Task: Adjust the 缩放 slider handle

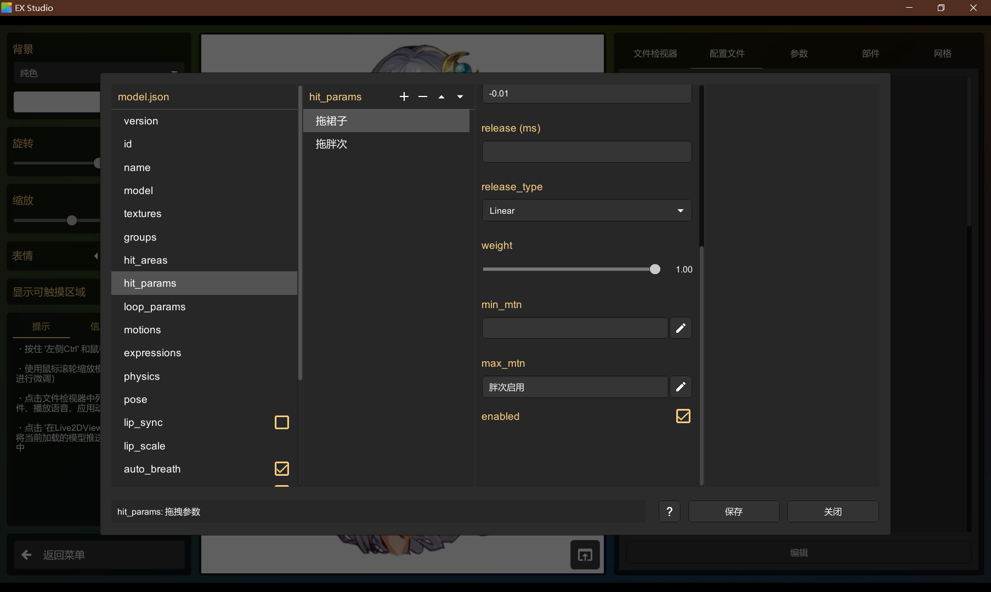Action: click(x=72, y=220)
